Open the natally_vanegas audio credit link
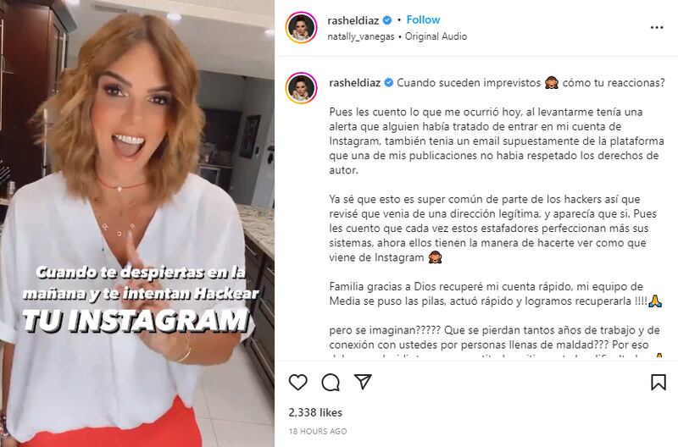This screenshot has height=447, width=678. 361,36
